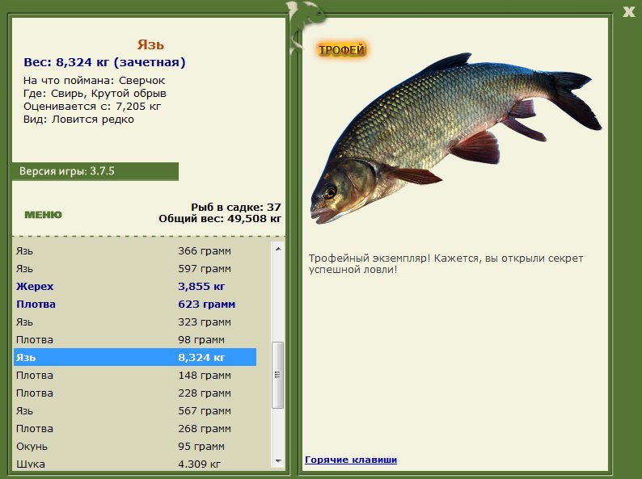Open the Горячие клавиши link
642x479 pixels.
tap(351, 460)
